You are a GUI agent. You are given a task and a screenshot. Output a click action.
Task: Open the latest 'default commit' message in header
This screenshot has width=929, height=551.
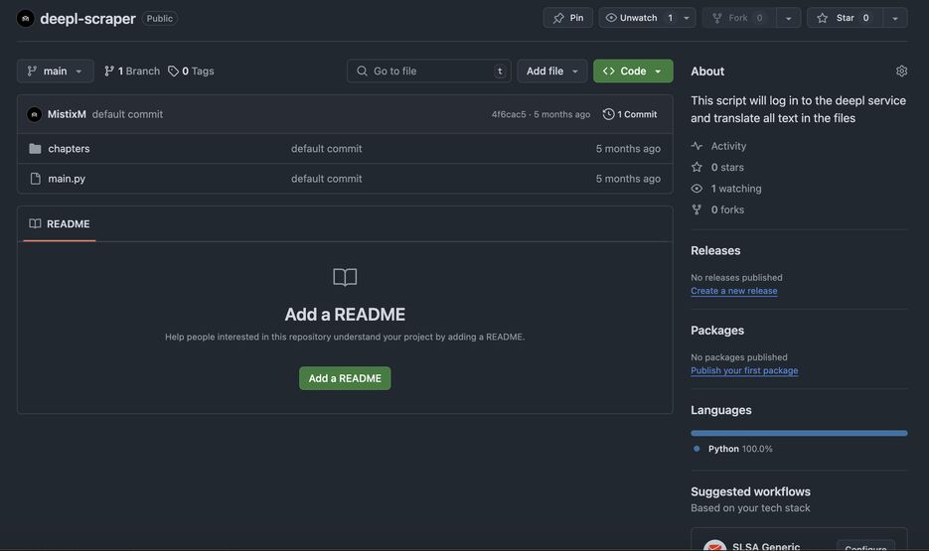point(127,114)
